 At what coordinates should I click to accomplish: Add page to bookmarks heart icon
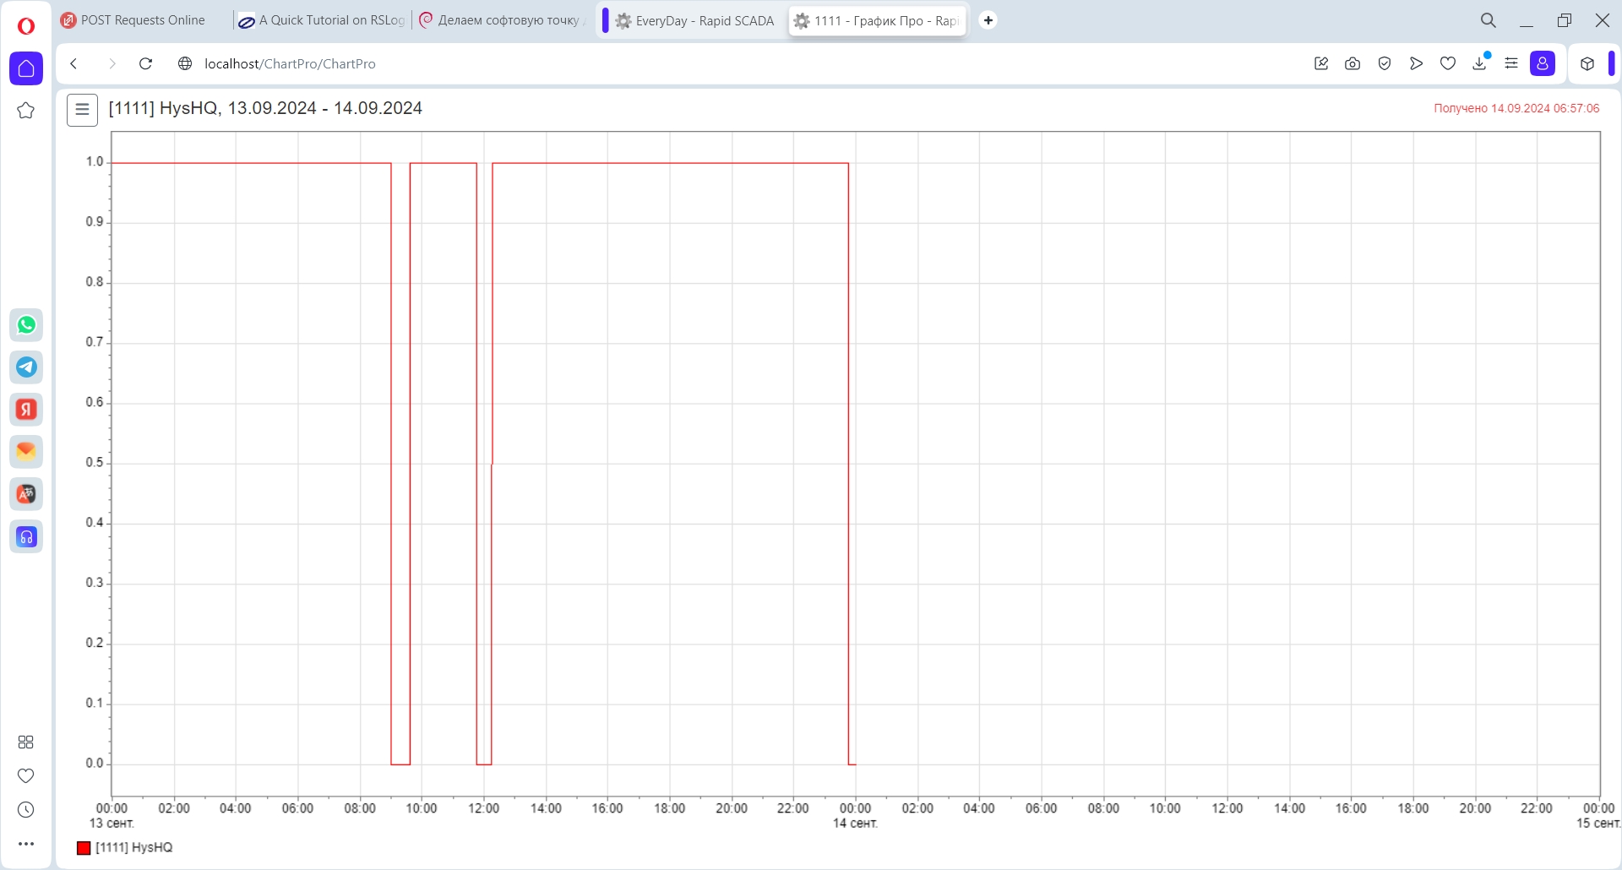tap(1448, 64)
